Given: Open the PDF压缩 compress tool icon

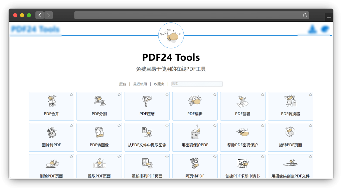Looking at the screenshot, I should 147,101.
